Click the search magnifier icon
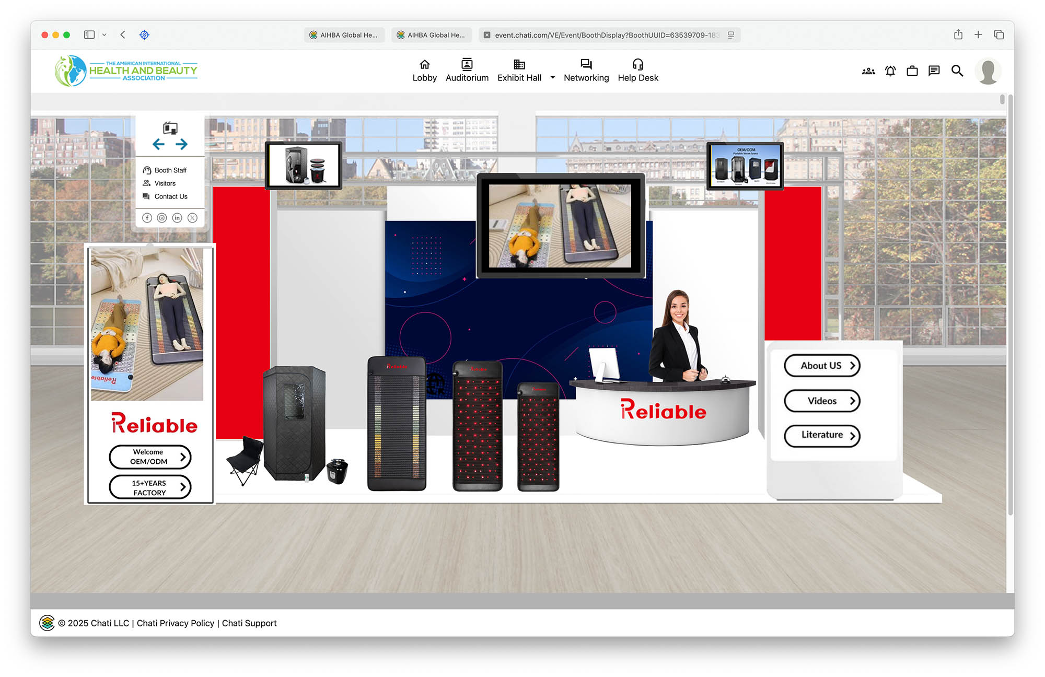The image size is (1045, 677). (x=957, y=71)
